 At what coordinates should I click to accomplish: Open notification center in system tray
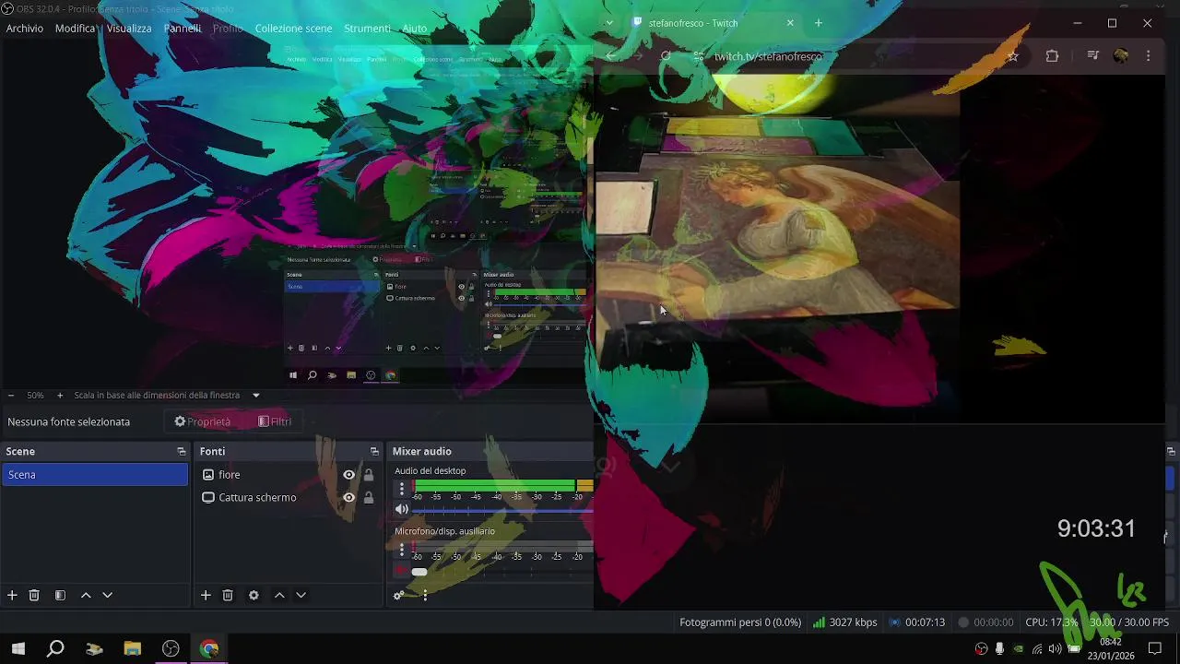[1154, 649]
